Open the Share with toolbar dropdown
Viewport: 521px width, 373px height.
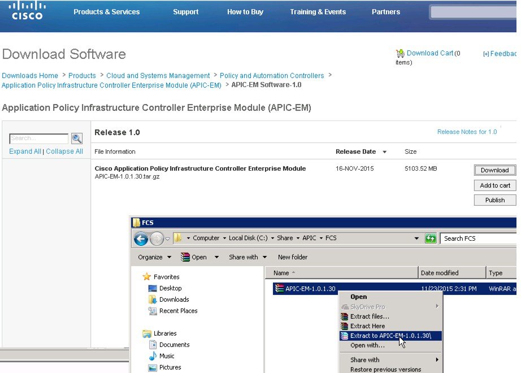[x=248, y=257]
